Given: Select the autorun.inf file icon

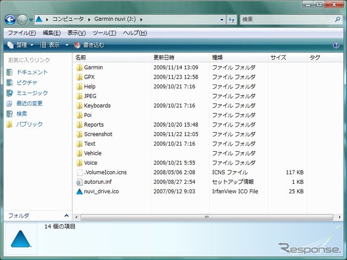Looking at the screenshot, I should tap(80, 182).
